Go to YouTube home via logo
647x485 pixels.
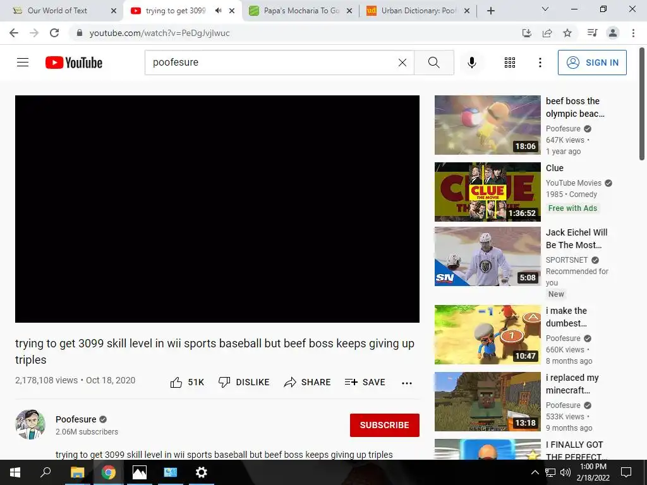pos(74,63)
